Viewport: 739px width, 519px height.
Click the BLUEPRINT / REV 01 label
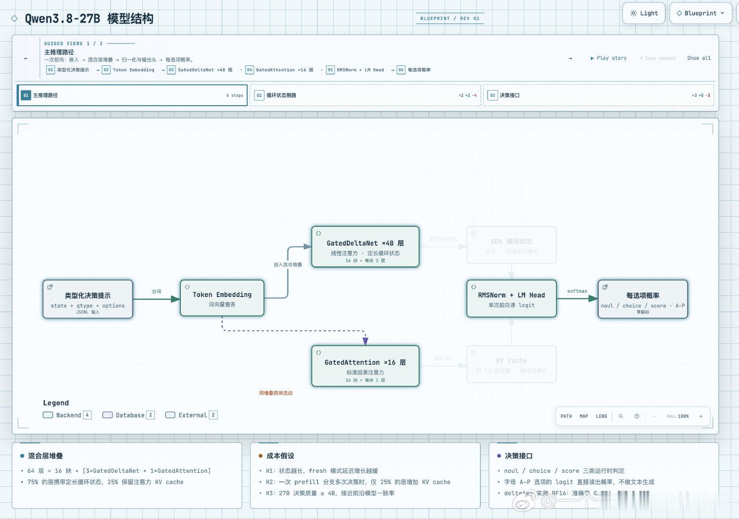click(x=450, y=18)
